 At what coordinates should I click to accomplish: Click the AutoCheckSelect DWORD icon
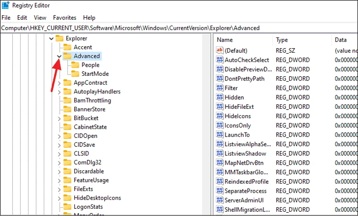point(220,59)
